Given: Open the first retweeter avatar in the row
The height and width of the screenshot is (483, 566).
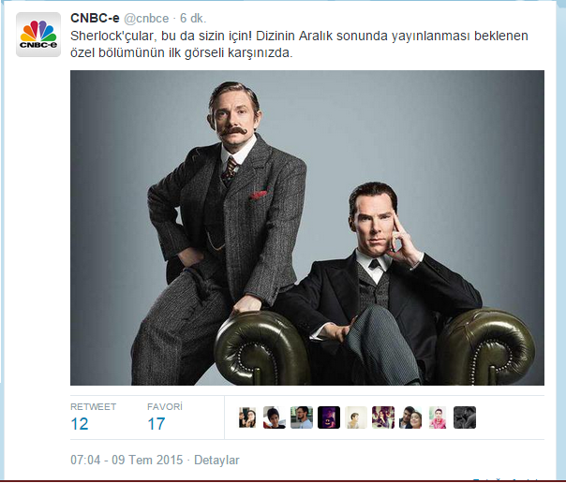Looking at the screenshot, I should click(x=247, y=417).
